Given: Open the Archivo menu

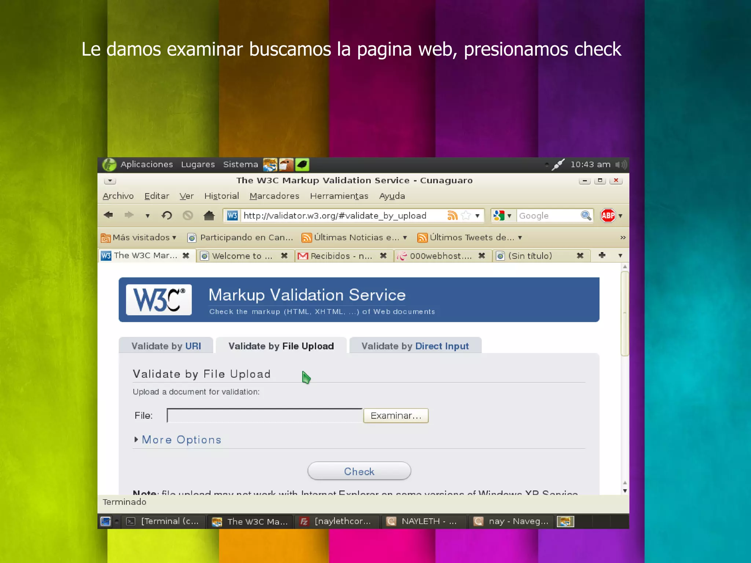Looking at the screenshot, I should 118,196.
